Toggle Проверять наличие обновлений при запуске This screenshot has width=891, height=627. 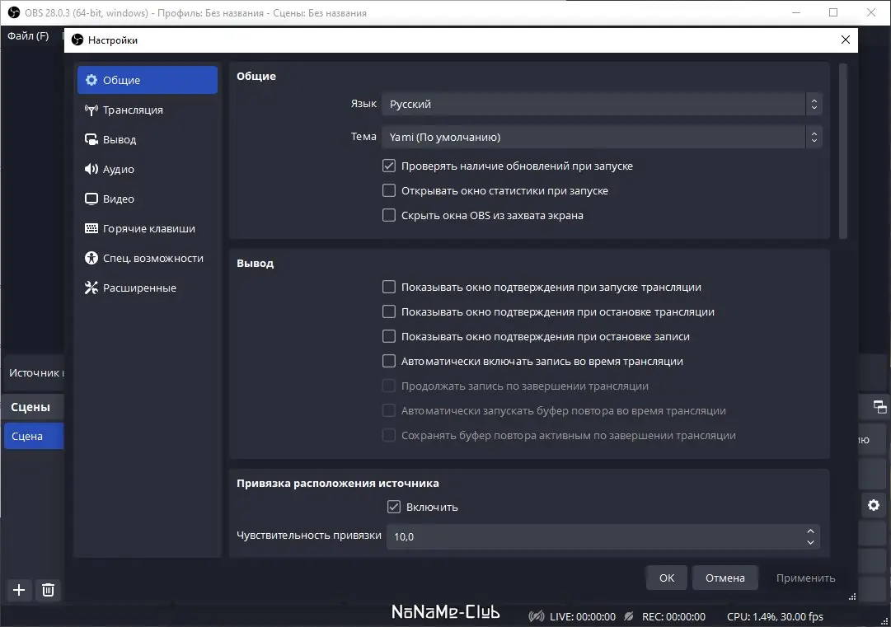[x=389, y=166]
